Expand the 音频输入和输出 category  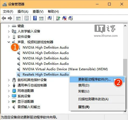9,107
